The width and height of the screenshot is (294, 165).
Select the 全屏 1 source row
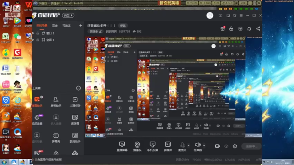coord(58,40)
